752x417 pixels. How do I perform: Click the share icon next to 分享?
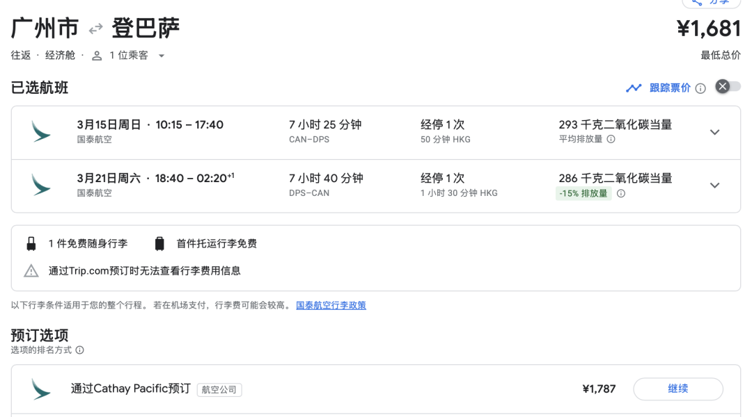point(696,2)
